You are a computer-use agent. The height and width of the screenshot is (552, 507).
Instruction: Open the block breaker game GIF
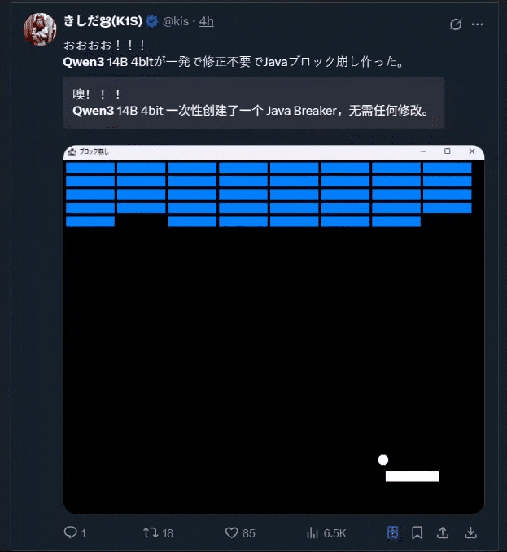coord(273,330)
